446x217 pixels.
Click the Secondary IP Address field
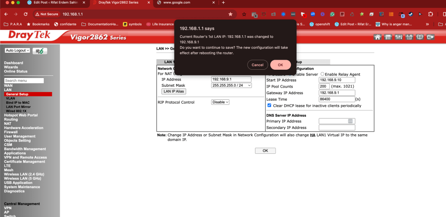[x=337, y=127]
